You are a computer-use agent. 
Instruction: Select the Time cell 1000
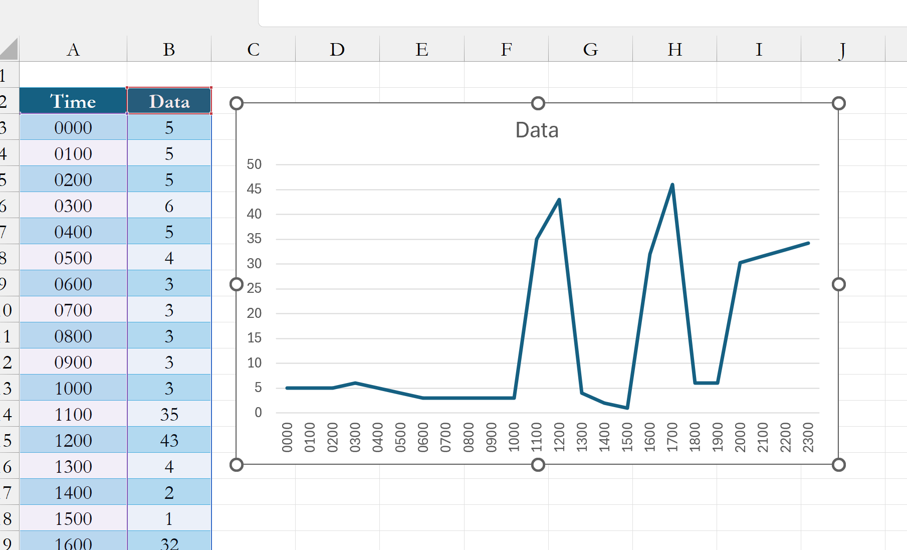(x=73, y=388)
